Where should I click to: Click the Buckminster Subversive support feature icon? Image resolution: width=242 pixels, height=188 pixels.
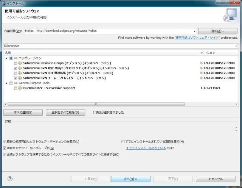(20, 88)
